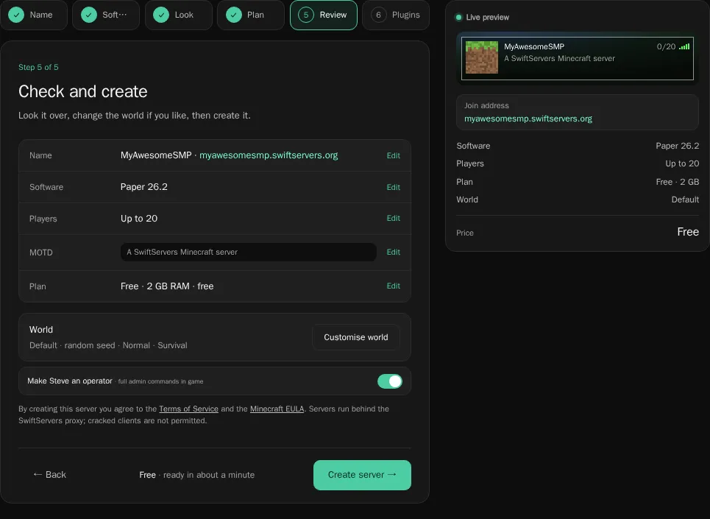Click 'Default · random seed · Normal · Survival' text
710x519 pixels.
point(108,345)
